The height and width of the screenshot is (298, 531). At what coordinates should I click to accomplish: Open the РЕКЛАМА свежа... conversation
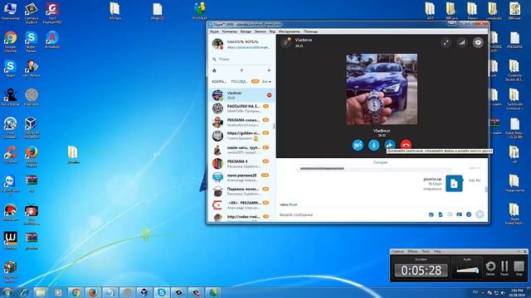pyautogui.click(x=241, y=122)
